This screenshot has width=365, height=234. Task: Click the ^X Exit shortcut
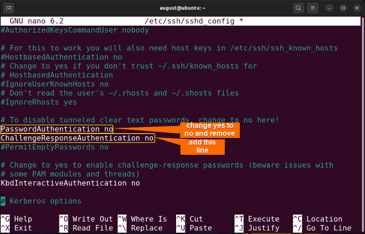(x=16, y=228)
